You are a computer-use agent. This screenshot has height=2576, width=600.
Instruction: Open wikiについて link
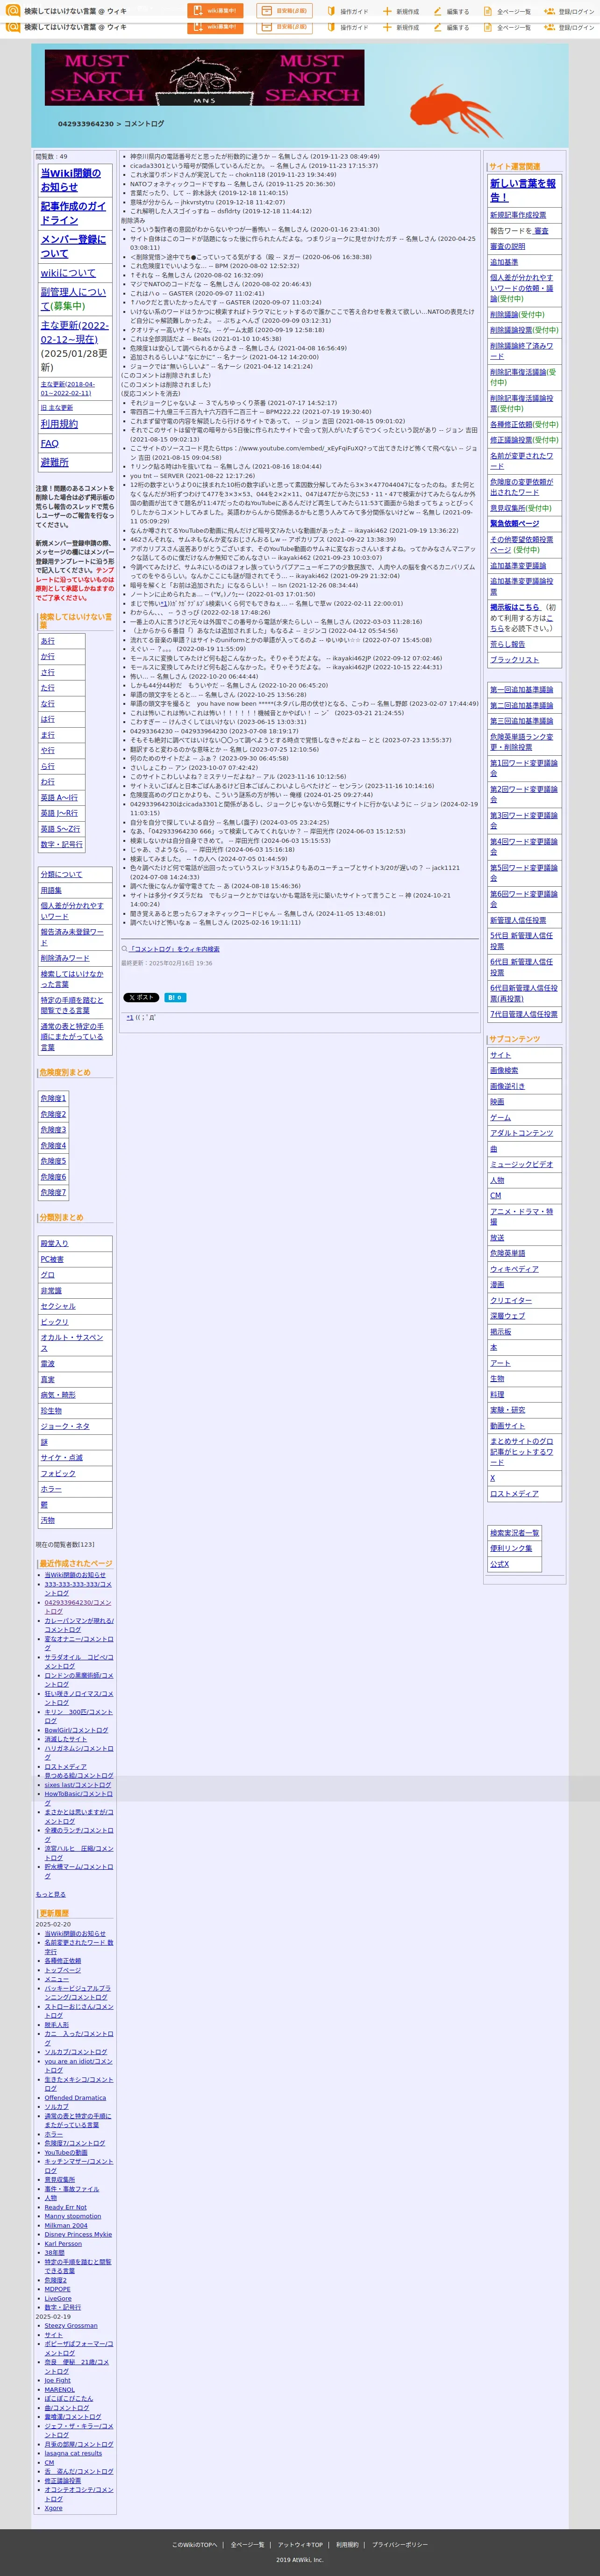click(x=68, y=273)
